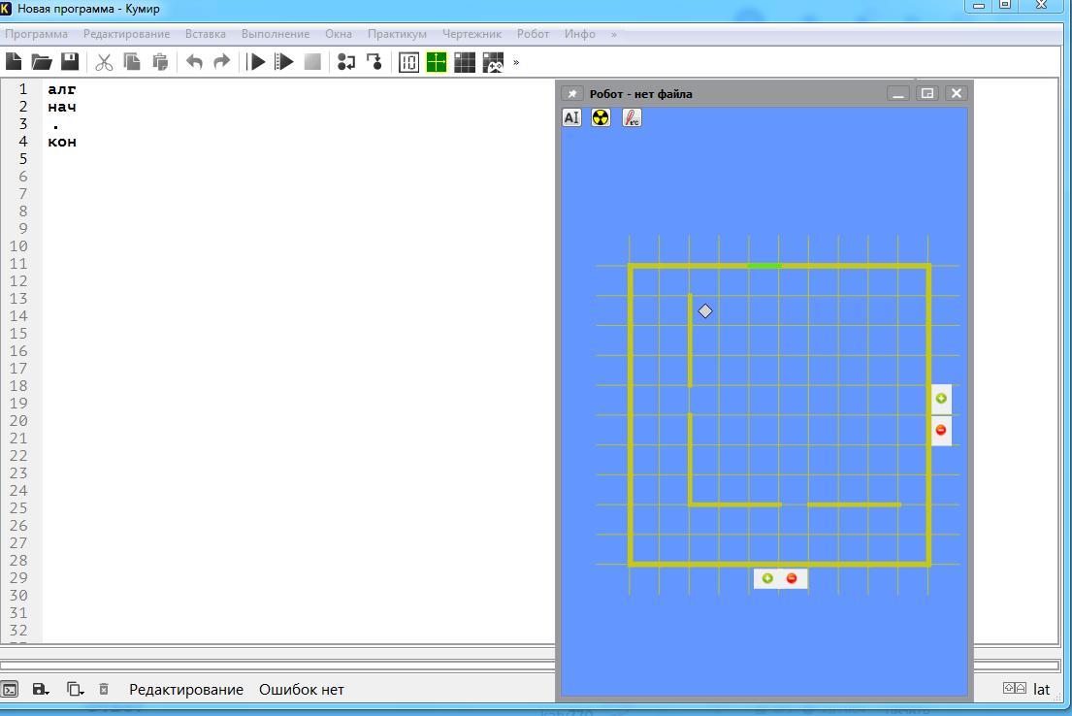Viewport: 1072px width, 716px height.
Task: Open the variables window icon
Action: pyautogui.click(x=408, y=62)
